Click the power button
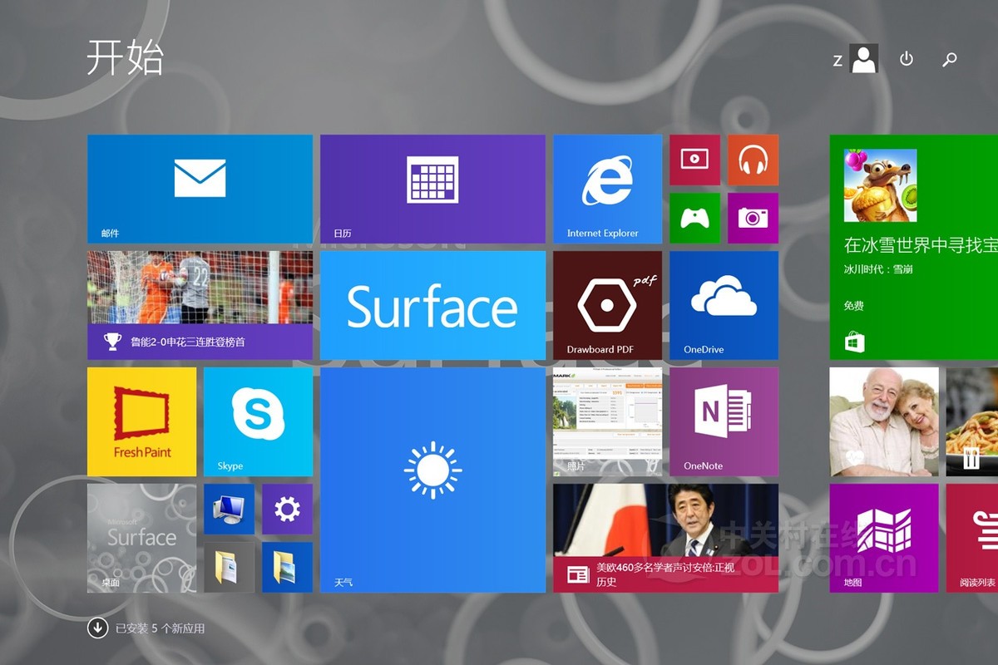Image resolution: width=998 pixels, height=665 pixels. [906, 60]
